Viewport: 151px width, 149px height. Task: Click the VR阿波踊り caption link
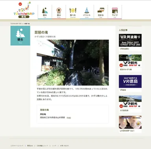125,49
